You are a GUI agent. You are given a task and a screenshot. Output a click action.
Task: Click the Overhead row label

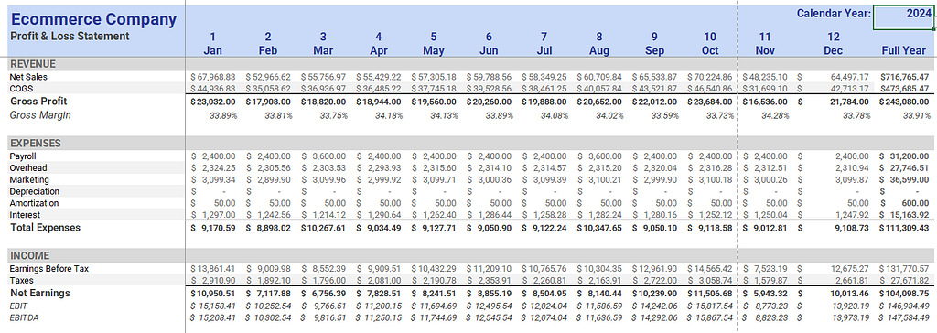(x=28, y=168)
